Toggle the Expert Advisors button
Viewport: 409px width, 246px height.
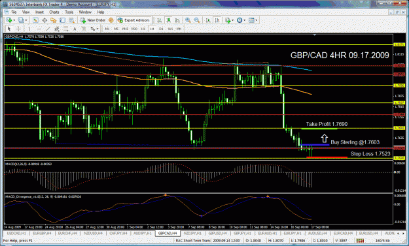tap(133, 20)
